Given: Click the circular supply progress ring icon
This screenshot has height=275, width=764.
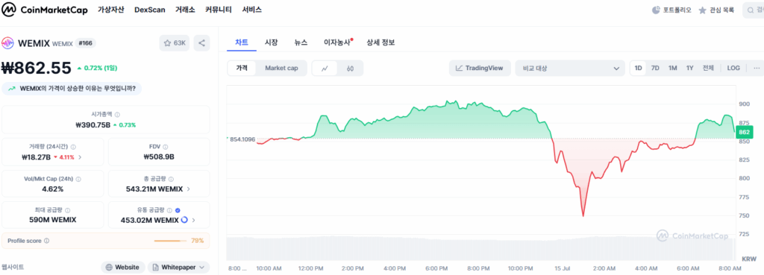Looking at the screenshot, I should 184,220.
